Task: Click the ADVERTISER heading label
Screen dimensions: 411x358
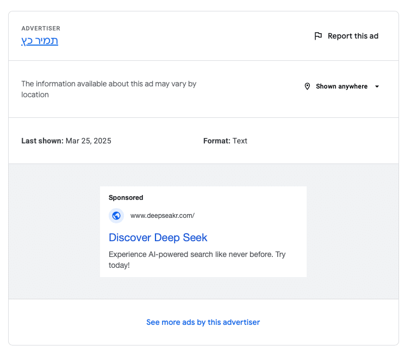Action: coord(41,28)
